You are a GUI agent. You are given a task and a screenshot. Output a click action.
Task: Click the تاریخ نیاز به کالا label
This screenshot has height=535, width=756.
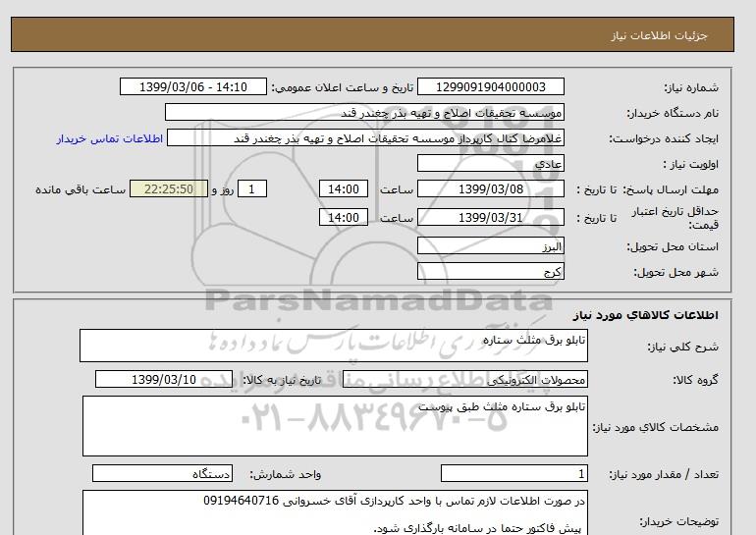282,380
